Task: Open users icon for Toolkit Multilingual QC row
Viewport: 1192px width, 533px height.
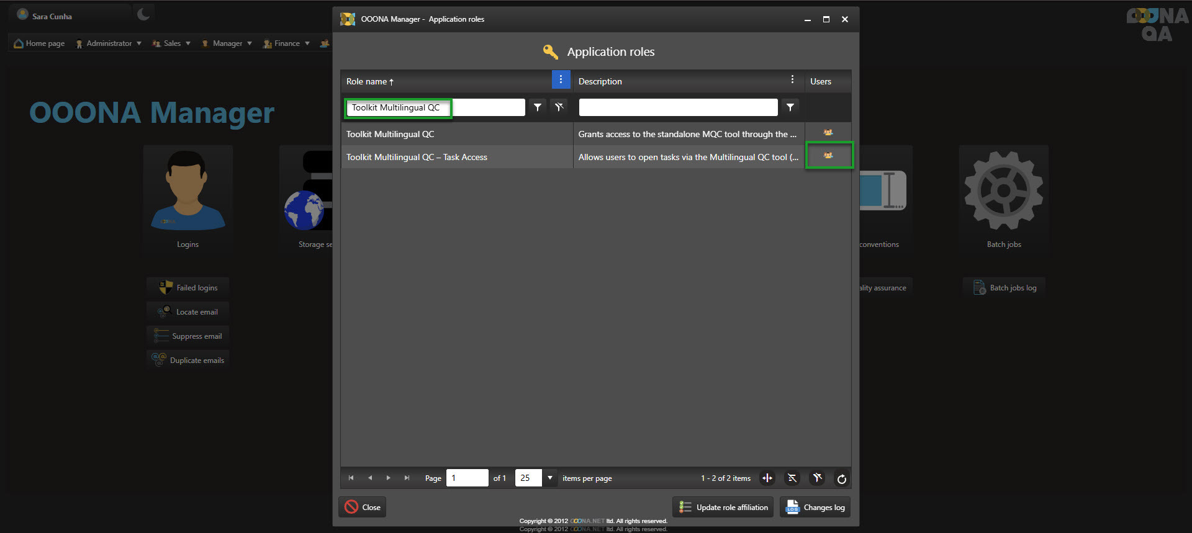Action: (828, 133)
